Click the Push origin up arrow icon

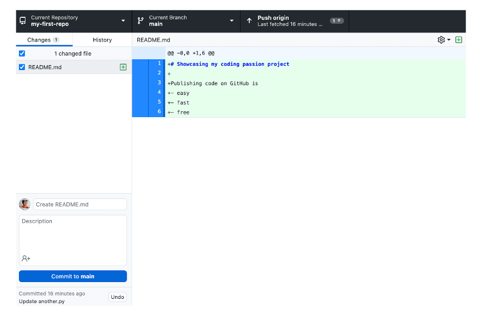pyautogui.click(x=249, y=21)
